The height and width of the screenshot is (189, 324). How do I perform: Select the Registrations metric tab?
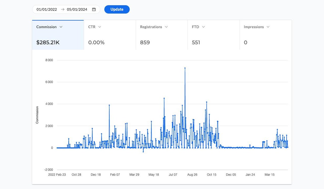click(162, 35)
